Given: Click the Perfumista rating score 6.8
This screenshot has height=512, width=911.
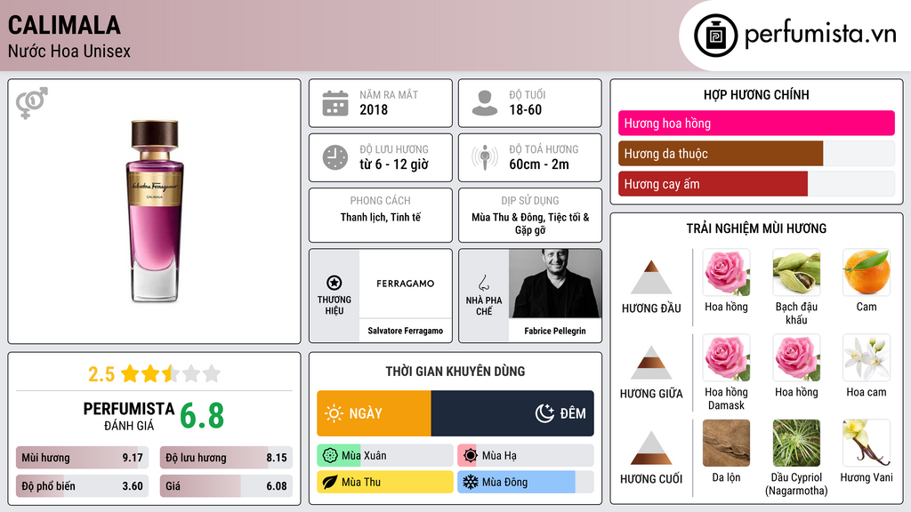Looking at the screenshot, I should coord(202,416).
